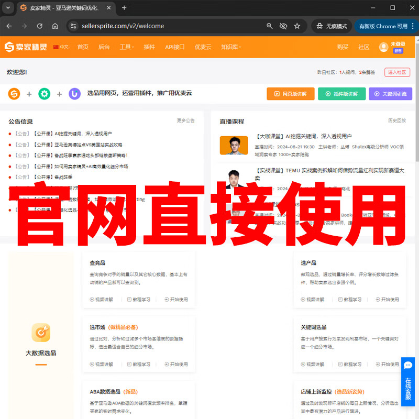Click the big data selection target icon

point(41,332)
